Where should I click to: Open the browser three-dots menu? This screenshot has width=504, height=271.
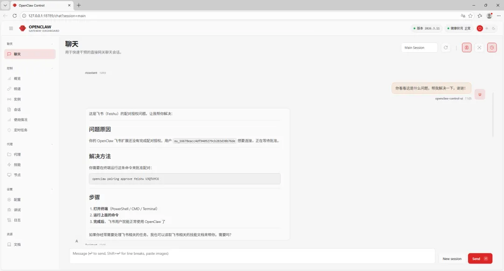(x=498, y=16)
